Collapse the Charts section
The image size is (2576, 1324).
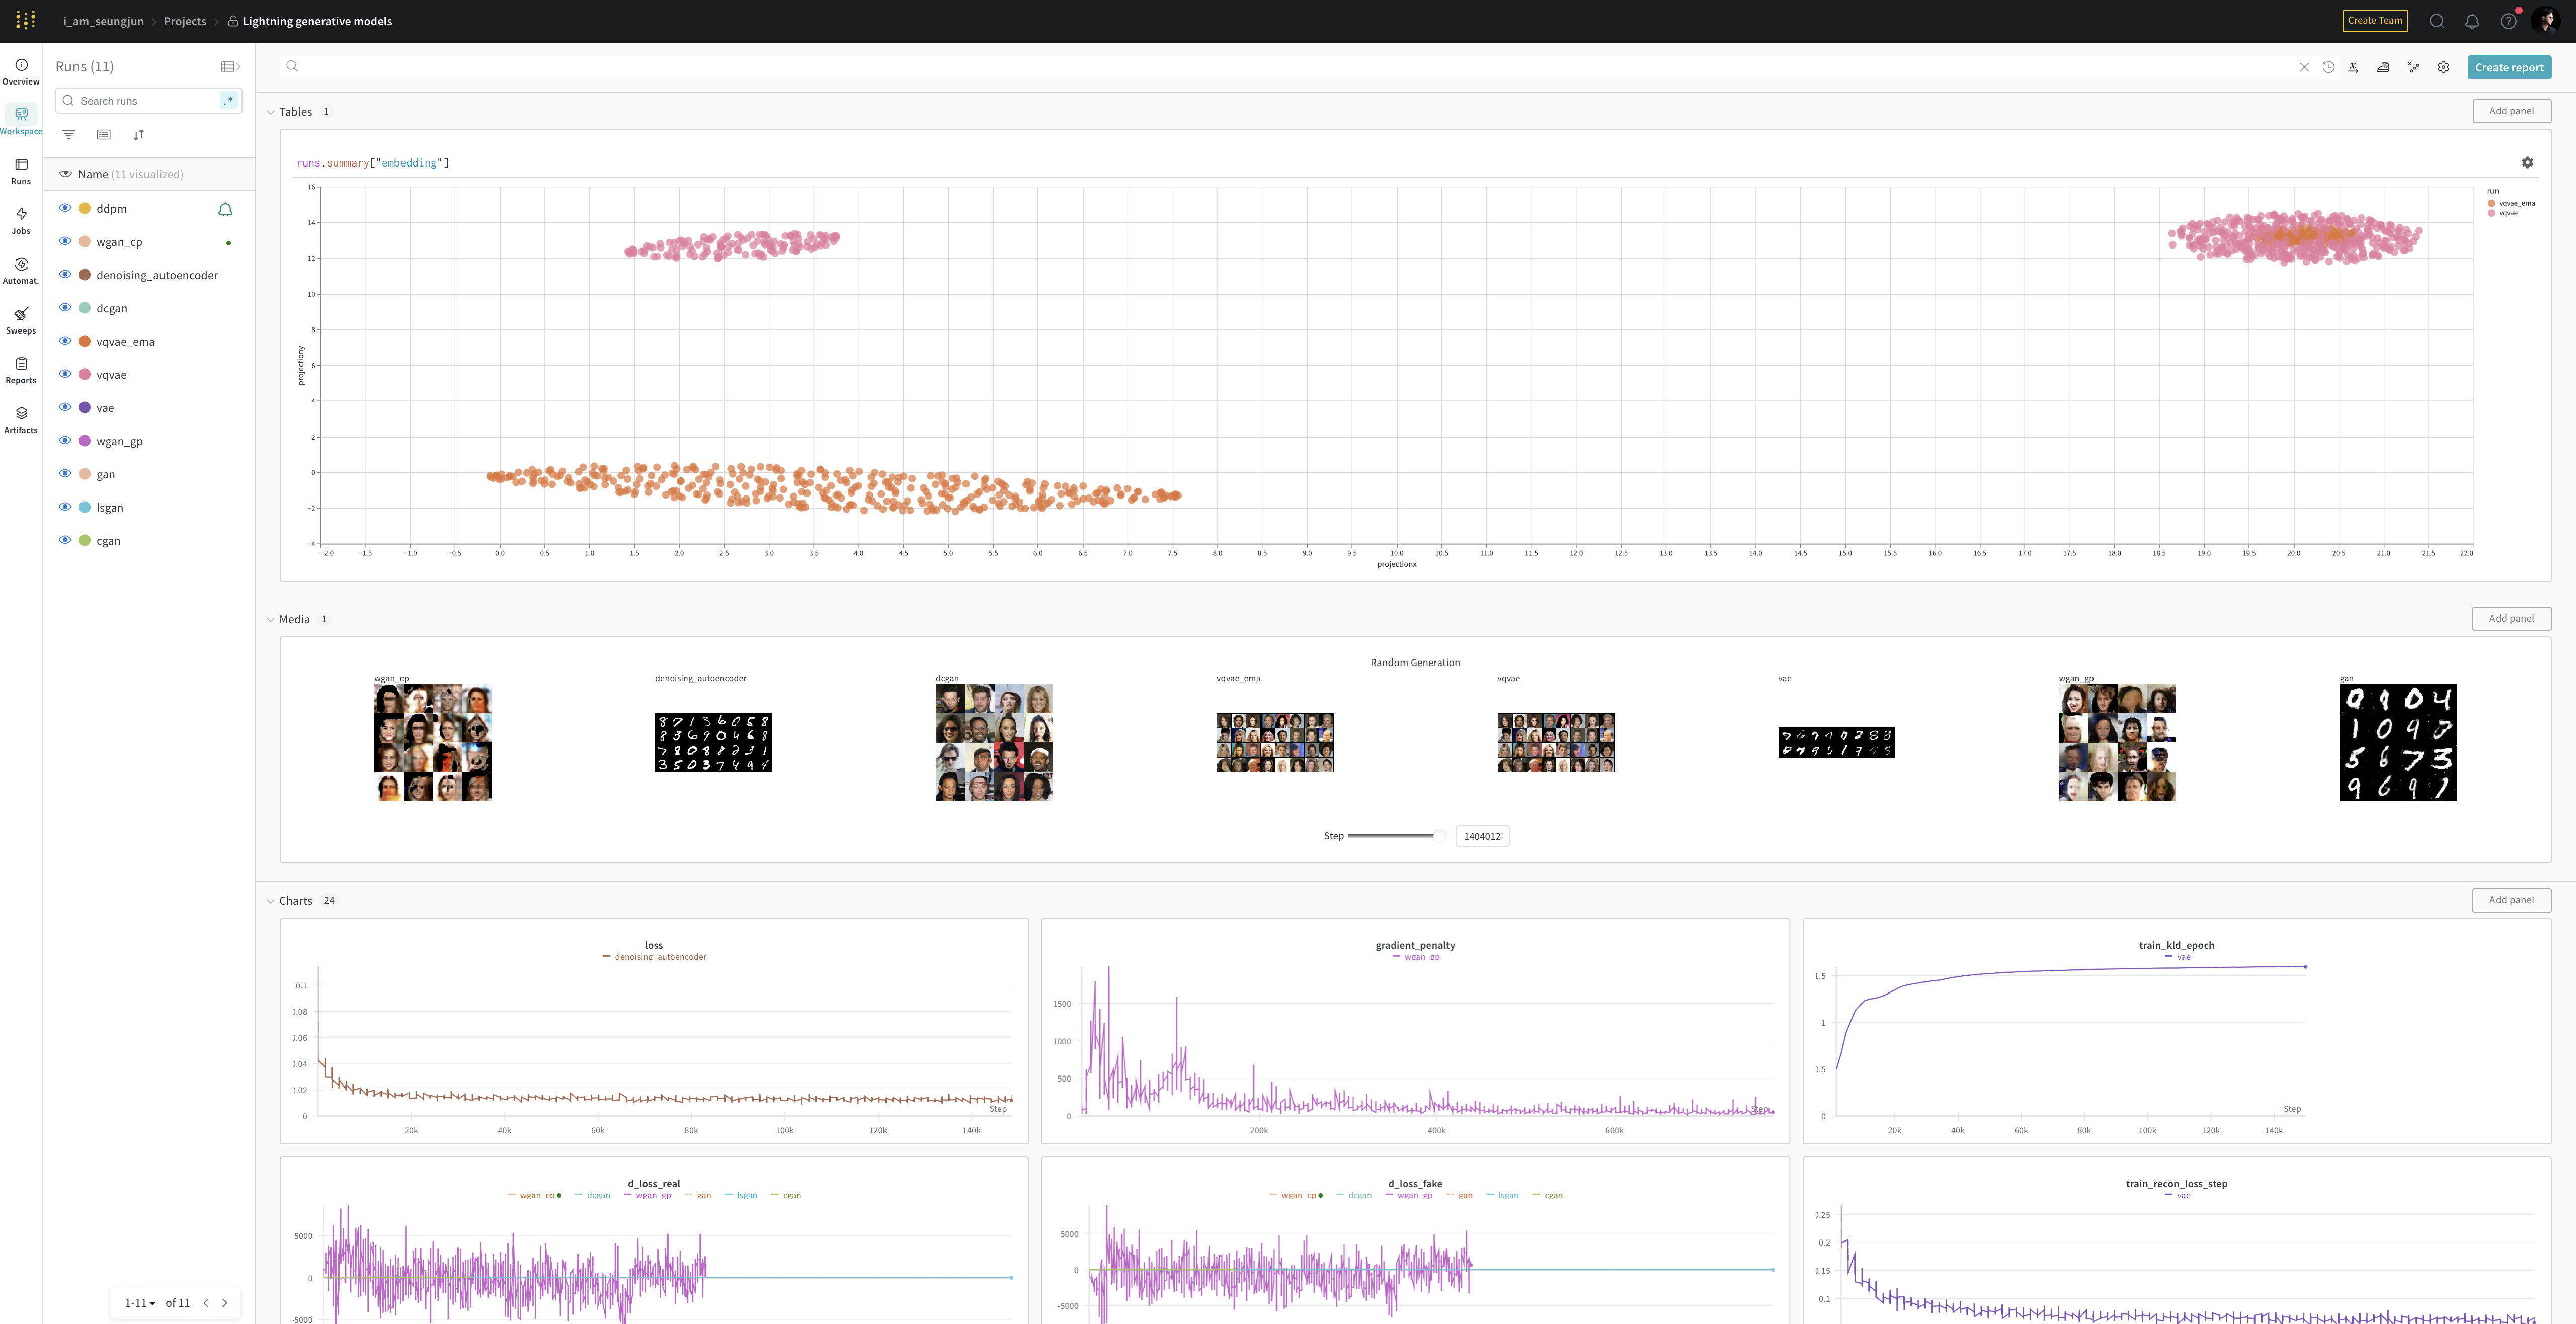click(x=270, y=901)
